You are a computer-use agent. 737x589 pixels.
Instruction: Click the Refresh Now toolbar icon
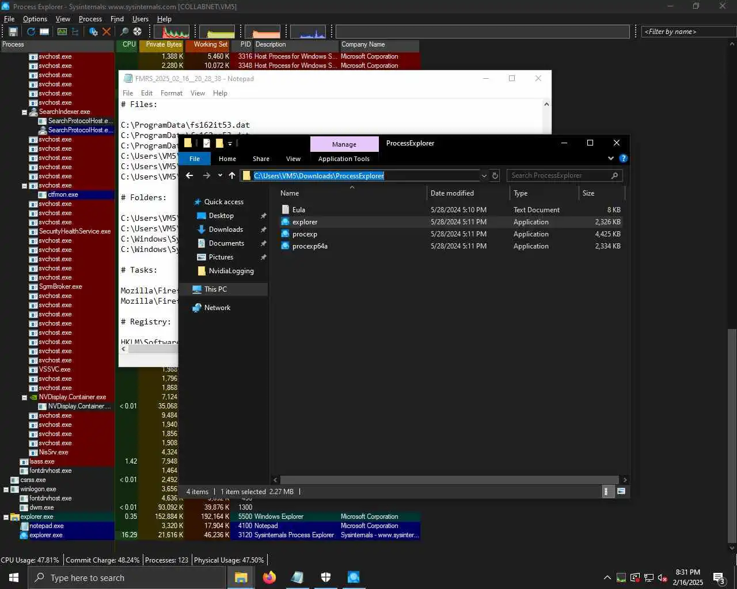[x=31, y=32]
